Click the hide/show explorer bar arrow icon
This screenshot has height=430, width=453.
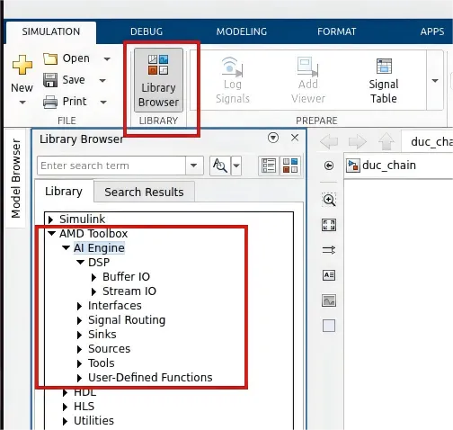[329, 166]
